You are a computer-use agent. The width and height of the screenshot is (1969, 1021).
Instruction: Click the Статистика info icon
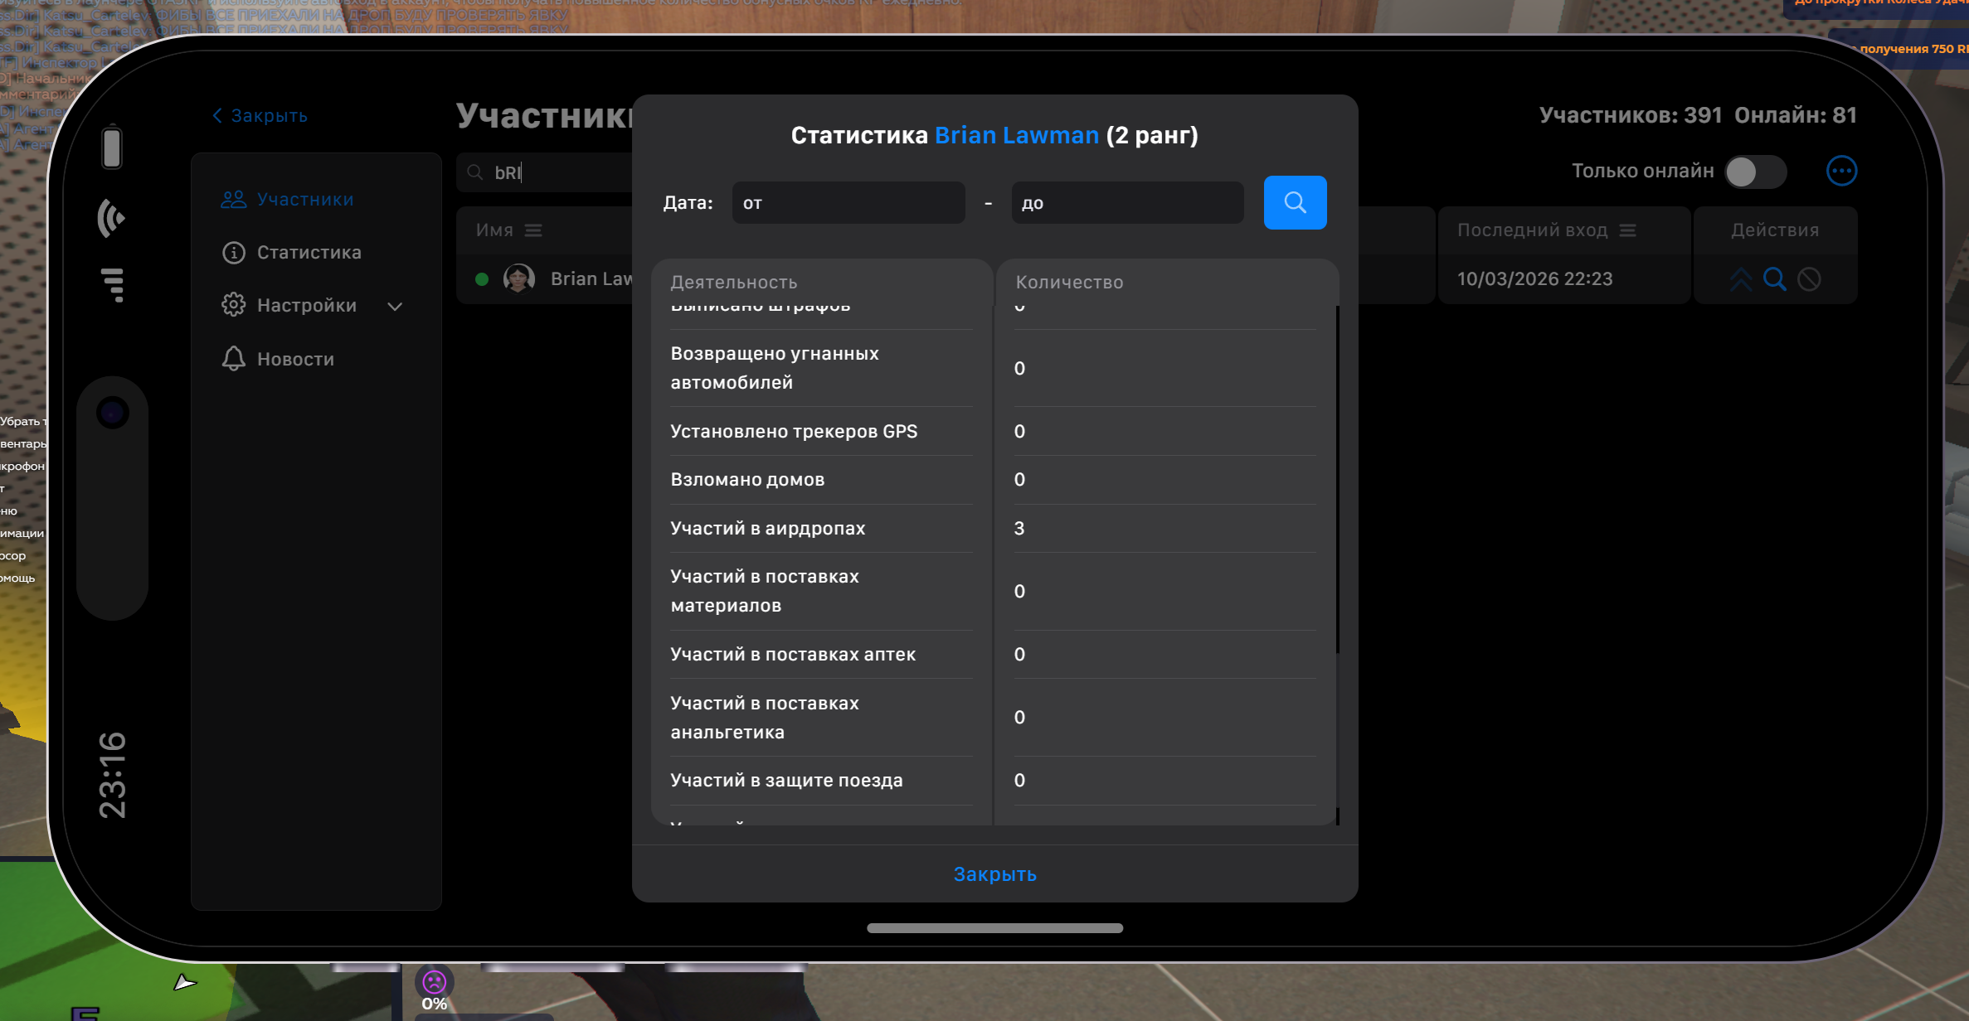point(234,253)
